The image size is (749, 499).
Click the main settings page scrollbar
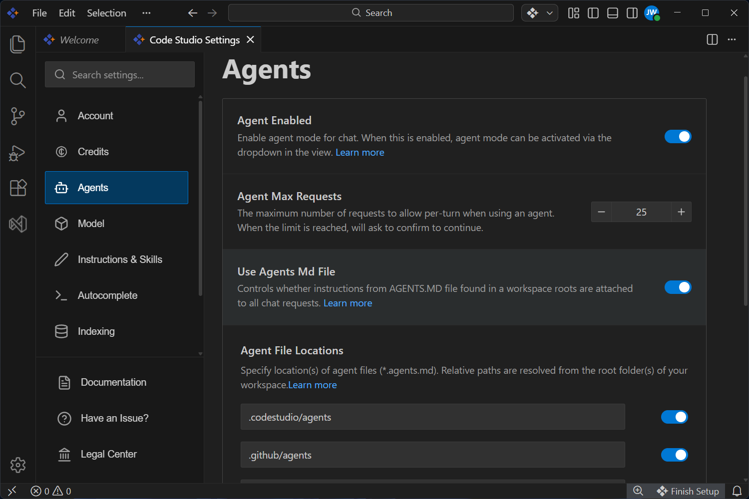coord(746,191)
